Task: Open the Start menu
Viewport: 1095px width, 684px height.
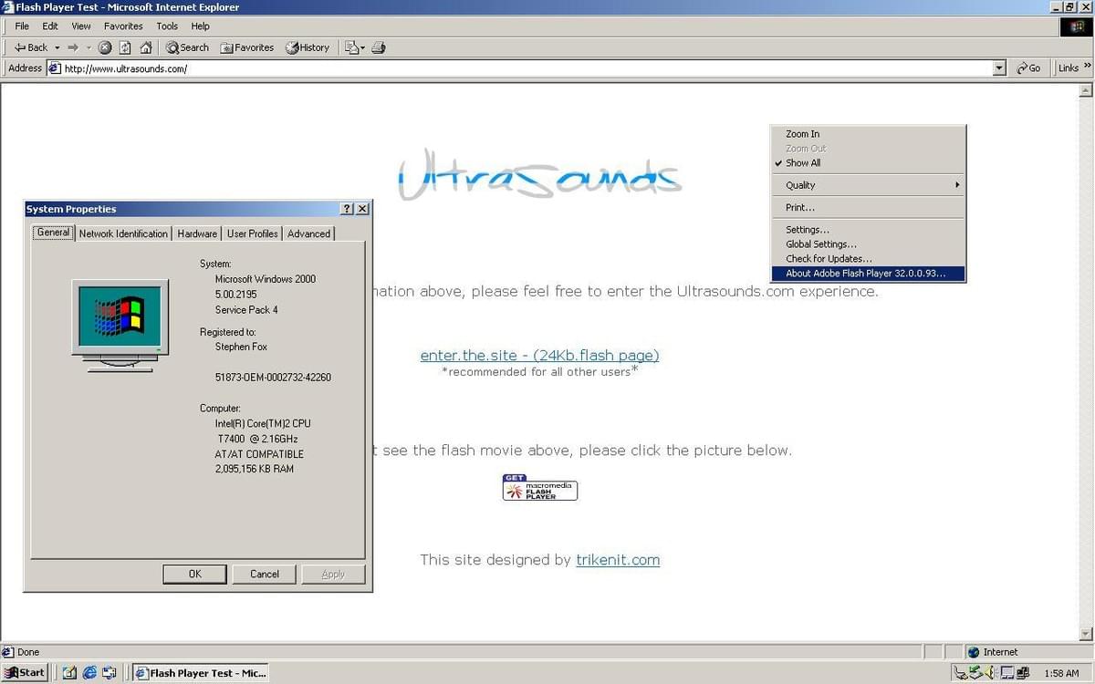Action: click(x=26, y=673)
